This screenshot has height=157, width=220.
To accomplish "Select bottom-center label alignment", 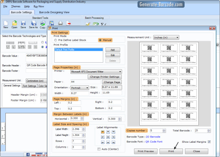I will [x=108, y=142].
